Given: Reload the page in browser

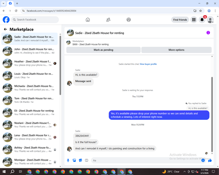Looking at the screenshot, I should tap(16, 10).
